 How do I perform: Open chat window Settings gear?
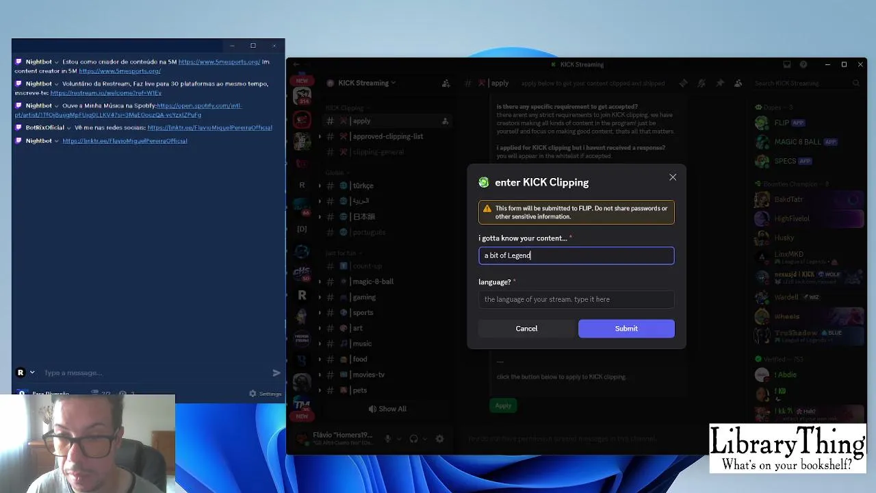coord(265,394)
